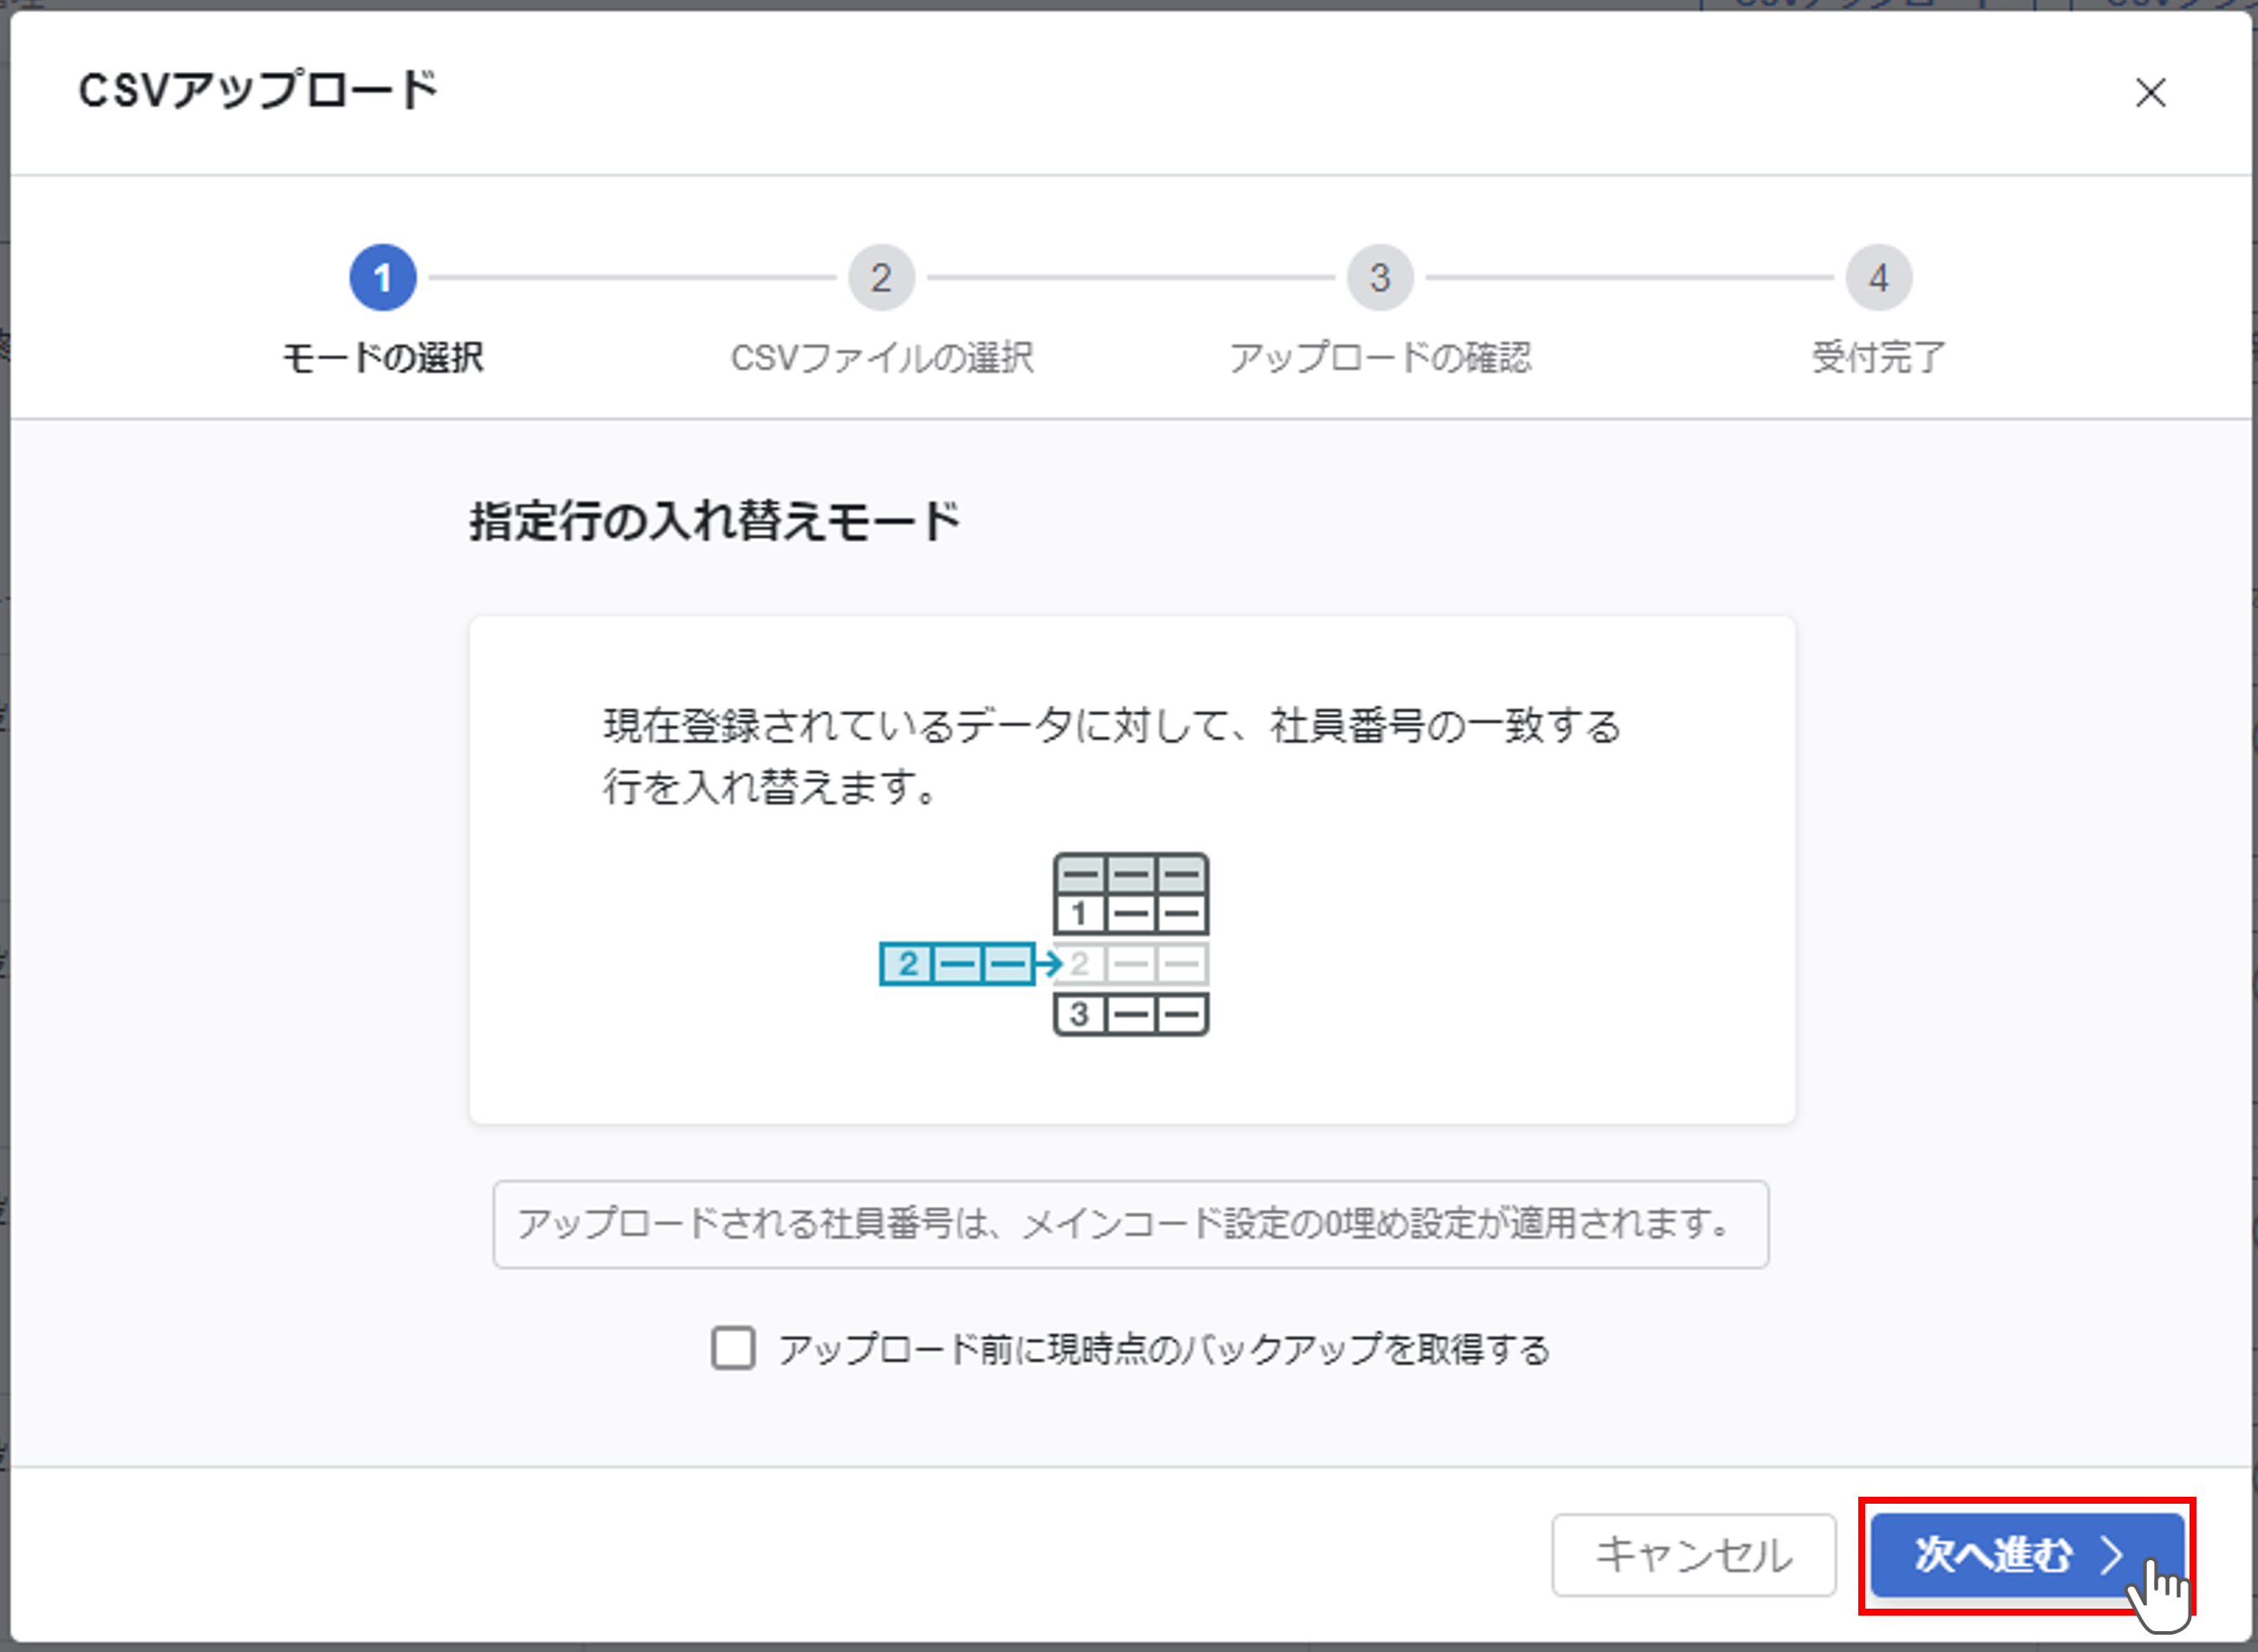Click the 指定行の入れ替えモード heading
Viewport: 2258px width, 1652px height.
(714, 521)
